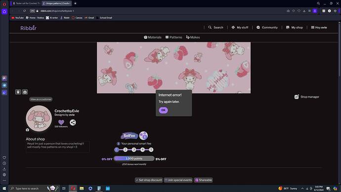The height and width of the screenshot is (192, 341).
Task: Click the share icon next to the heart
Action: click(73, 123)
